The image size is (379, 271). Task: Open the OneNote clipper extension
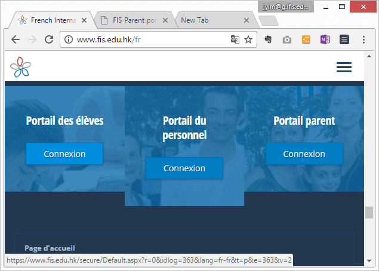[325, 40]
